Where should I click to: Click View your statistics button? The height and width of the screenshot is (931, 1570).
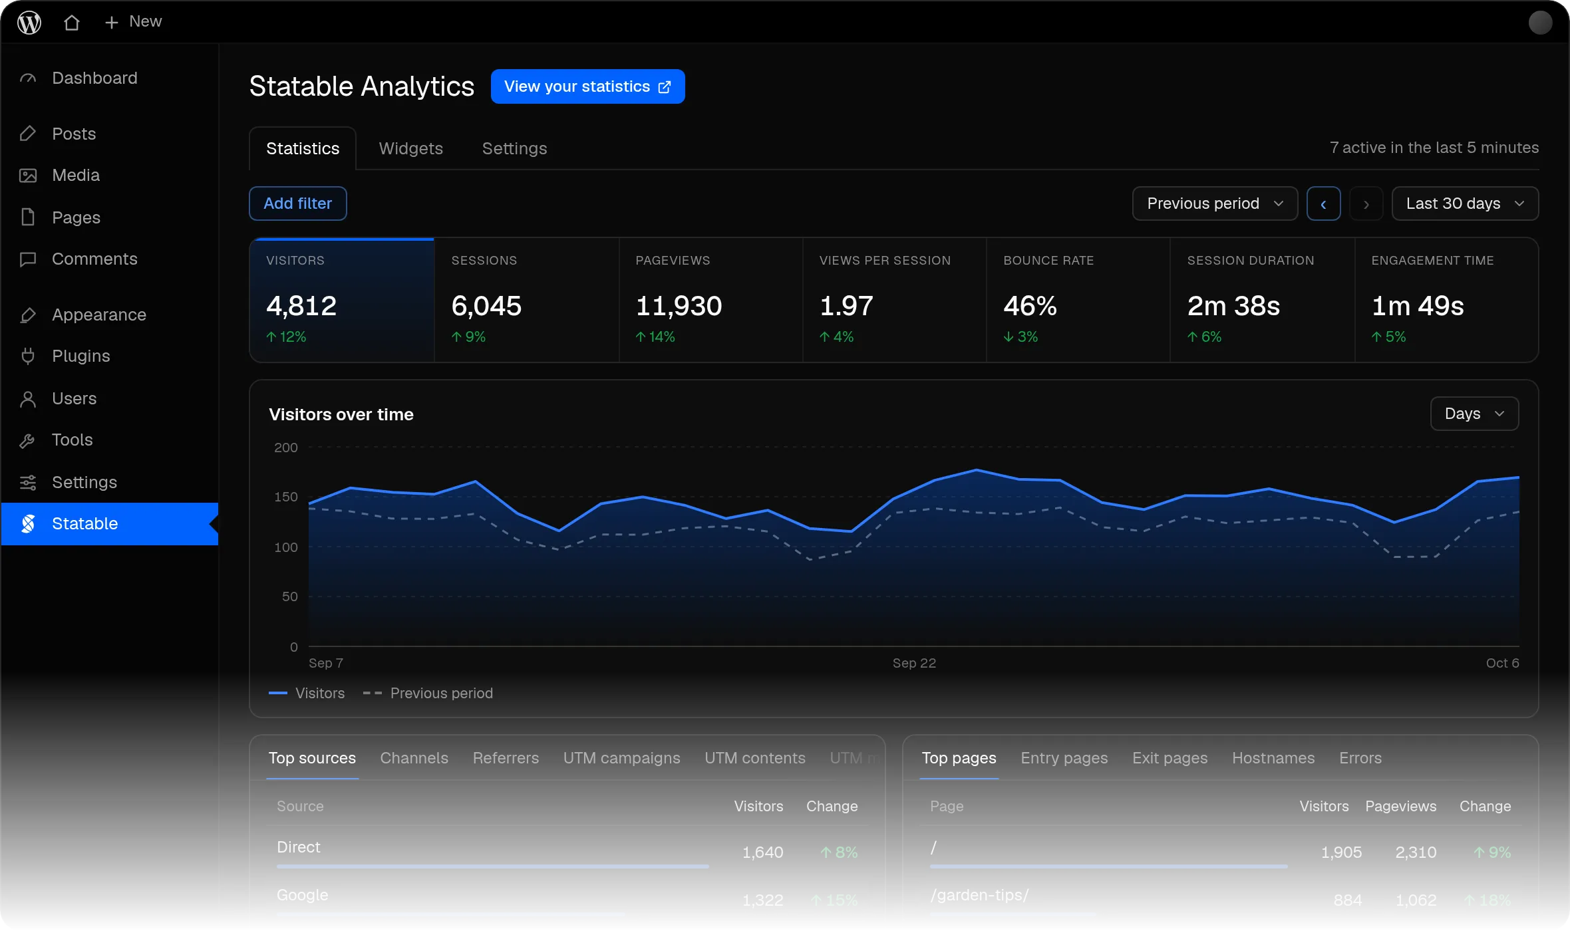click(587, 86)
